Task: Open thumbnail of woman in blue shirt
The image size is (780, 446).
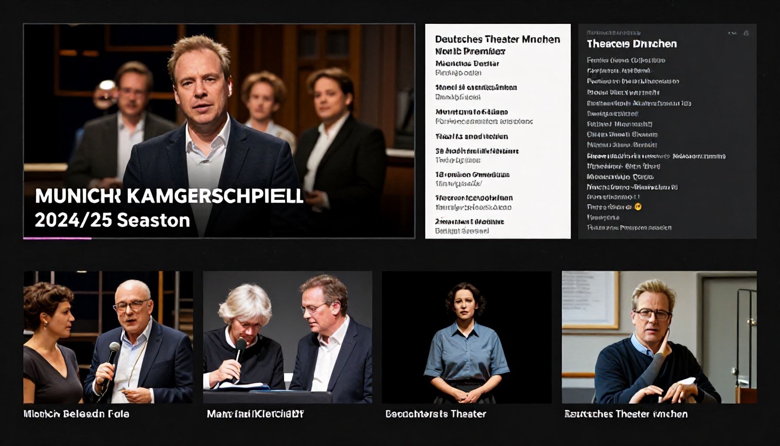Action: tap(467, 337)
